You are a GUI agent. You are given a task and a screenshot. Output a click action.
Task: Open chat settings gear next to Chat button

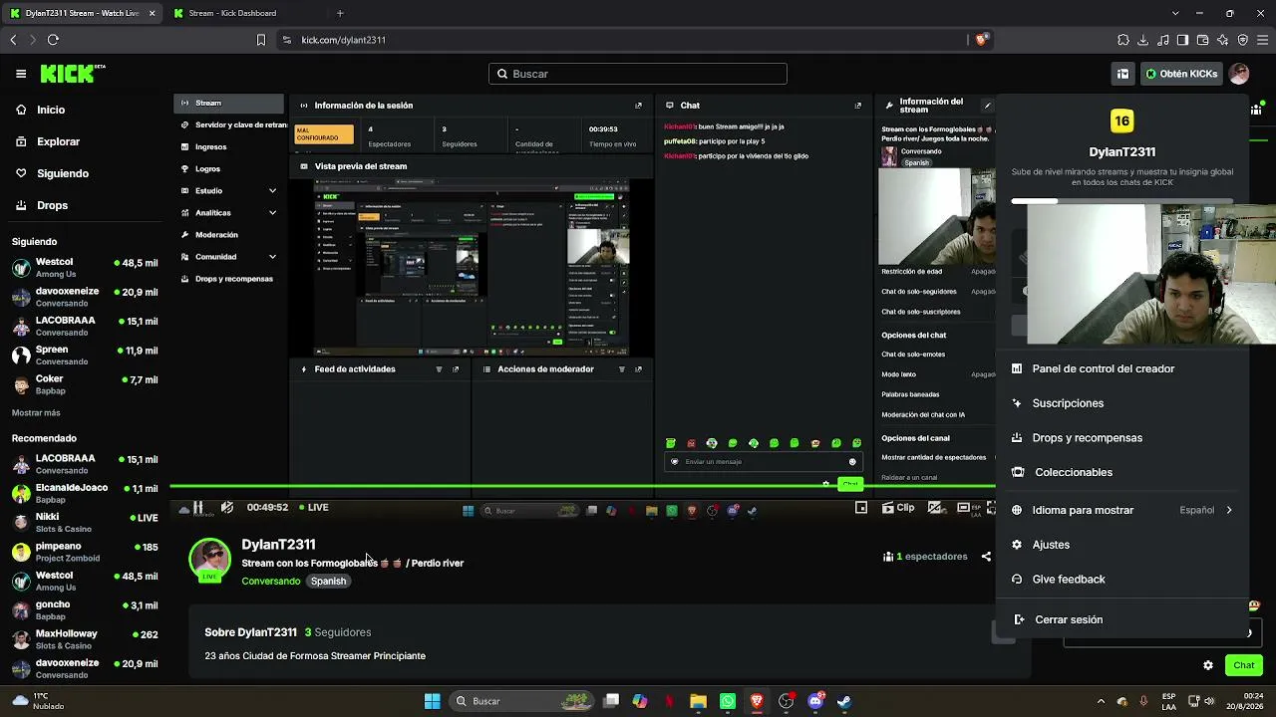pyautogui.click(x=1208, y=665)
